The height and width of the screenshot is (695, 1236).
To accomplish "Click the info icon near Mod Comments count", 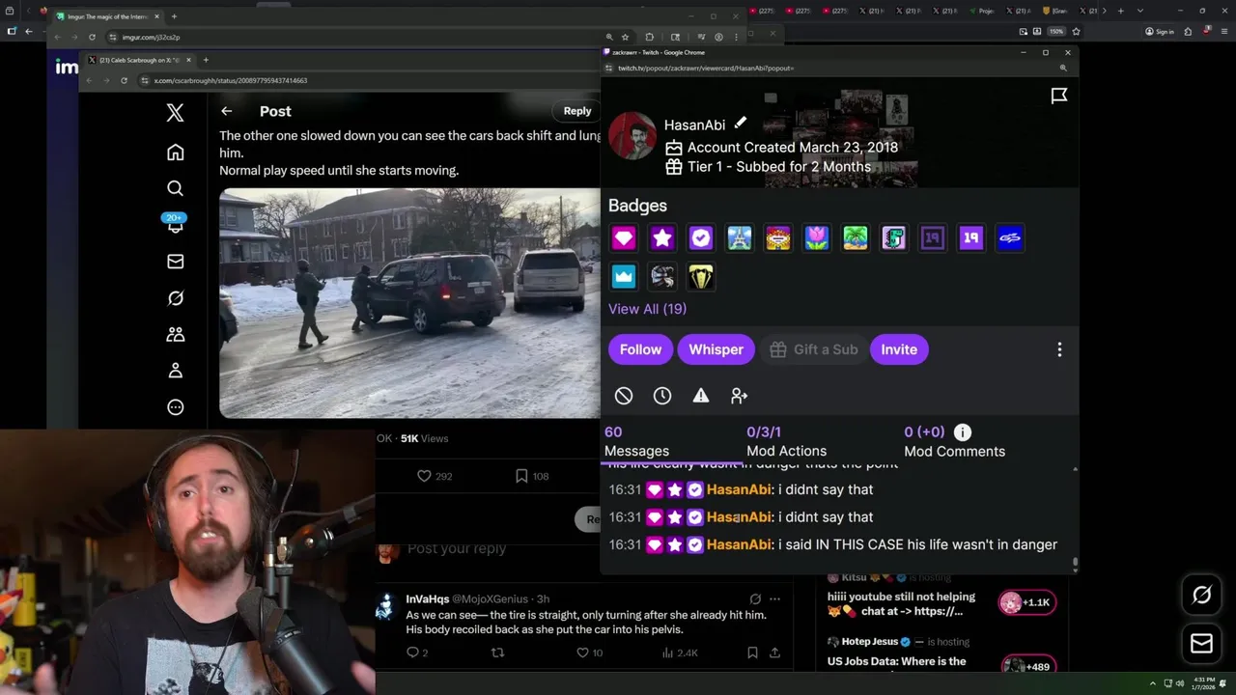I will pos(963,432).
